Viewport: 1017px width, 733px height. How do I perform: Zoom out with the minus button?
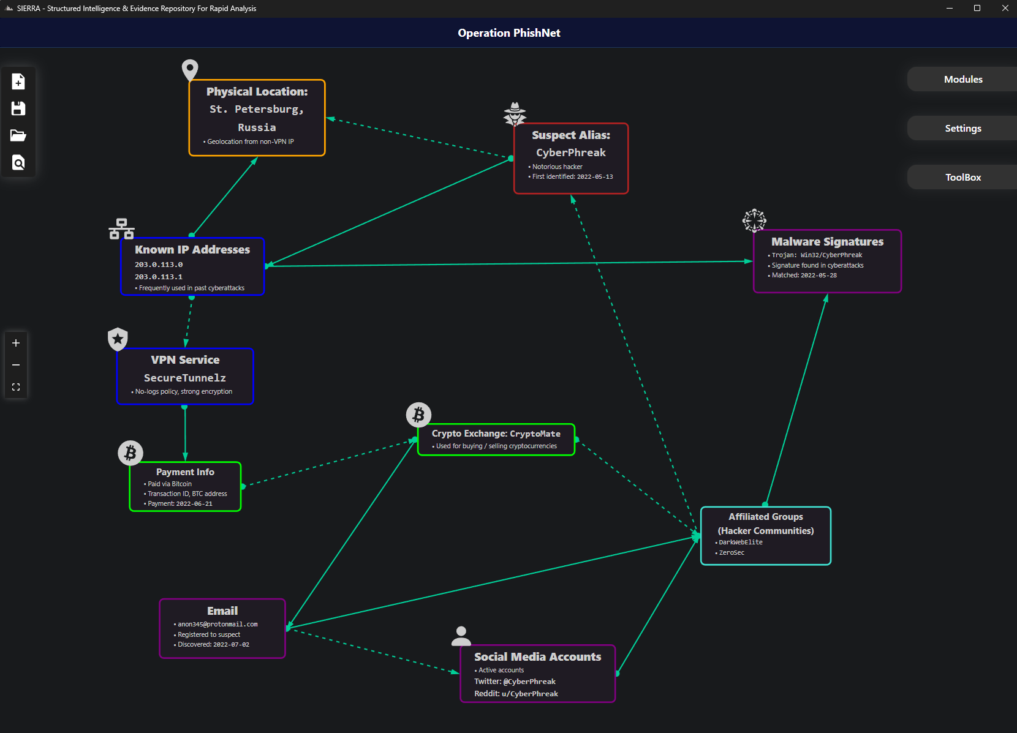(x=16, y=365)
